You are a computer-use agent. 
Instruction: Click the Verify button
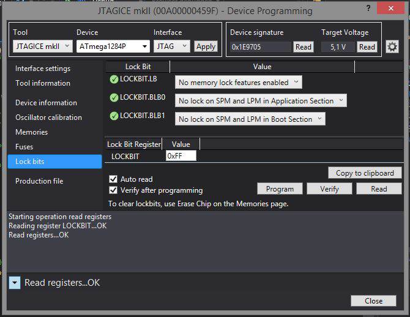[x=329, y=189]
